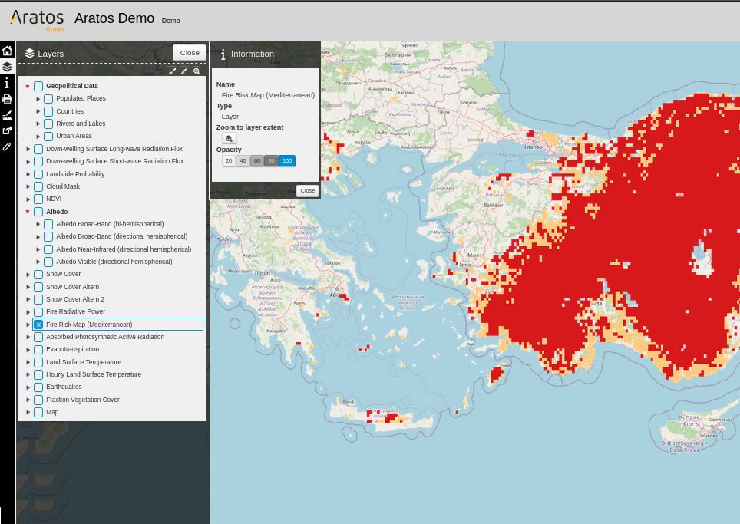Click the expand all layers icon

tap(173, 71)
